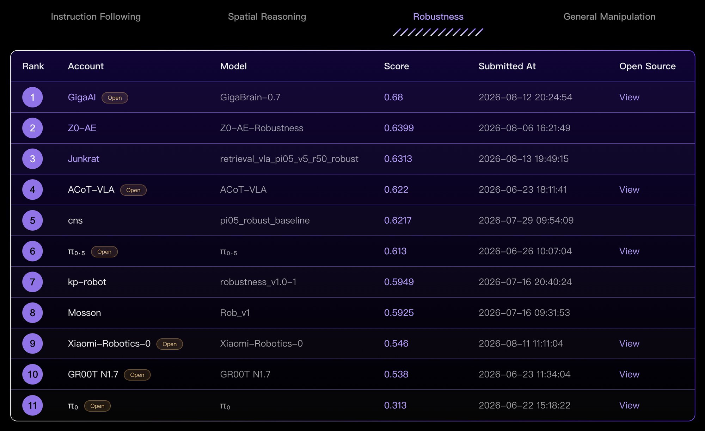Click rank 9 circle badge
705x431 pixels.
click(32, 343)
